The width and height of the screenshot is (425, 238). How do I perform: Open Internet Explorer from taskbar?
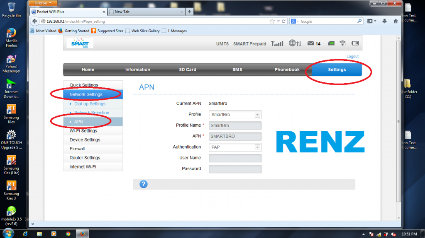(25, 234)
